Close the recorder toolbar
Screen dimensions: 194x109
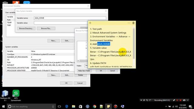point(188,100)
